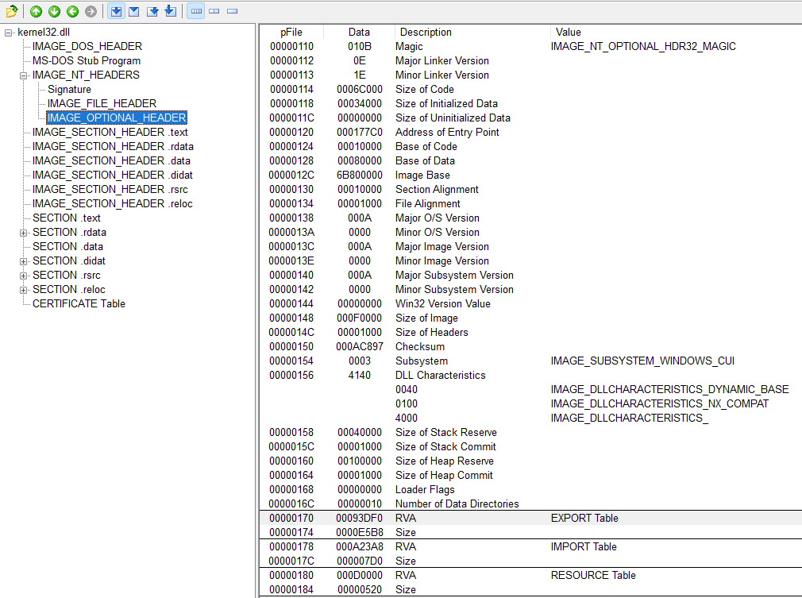The width and height of the screenshot is (802, 598).
Task: Click the Address of Entry Point row
Action: point(531,133)
